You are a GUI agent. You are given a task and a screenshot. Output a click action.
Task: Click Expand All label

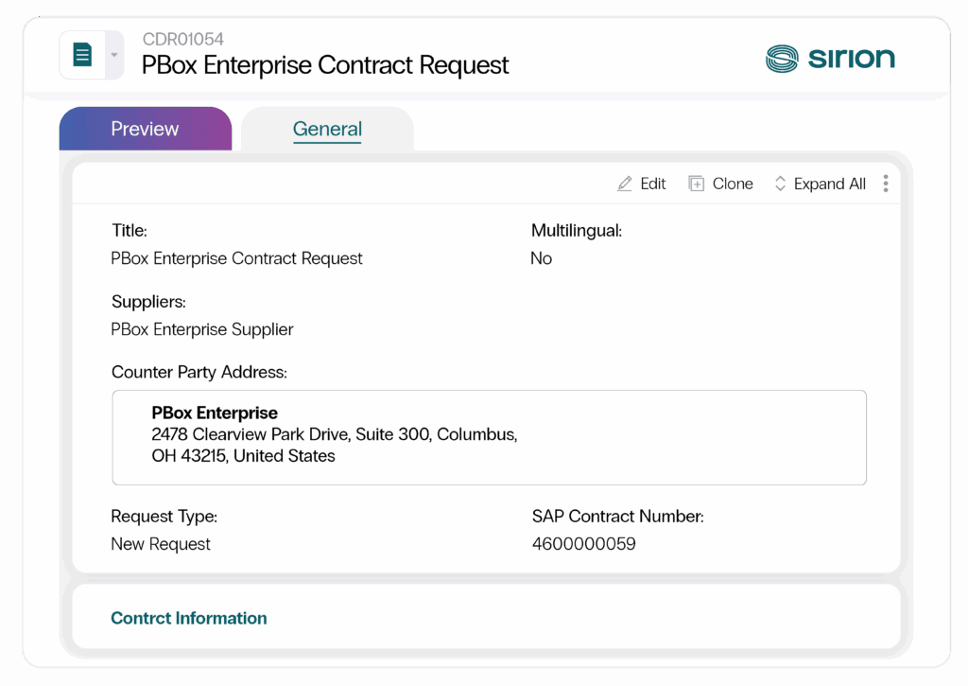pyautogui.click(x=829, y=184)
